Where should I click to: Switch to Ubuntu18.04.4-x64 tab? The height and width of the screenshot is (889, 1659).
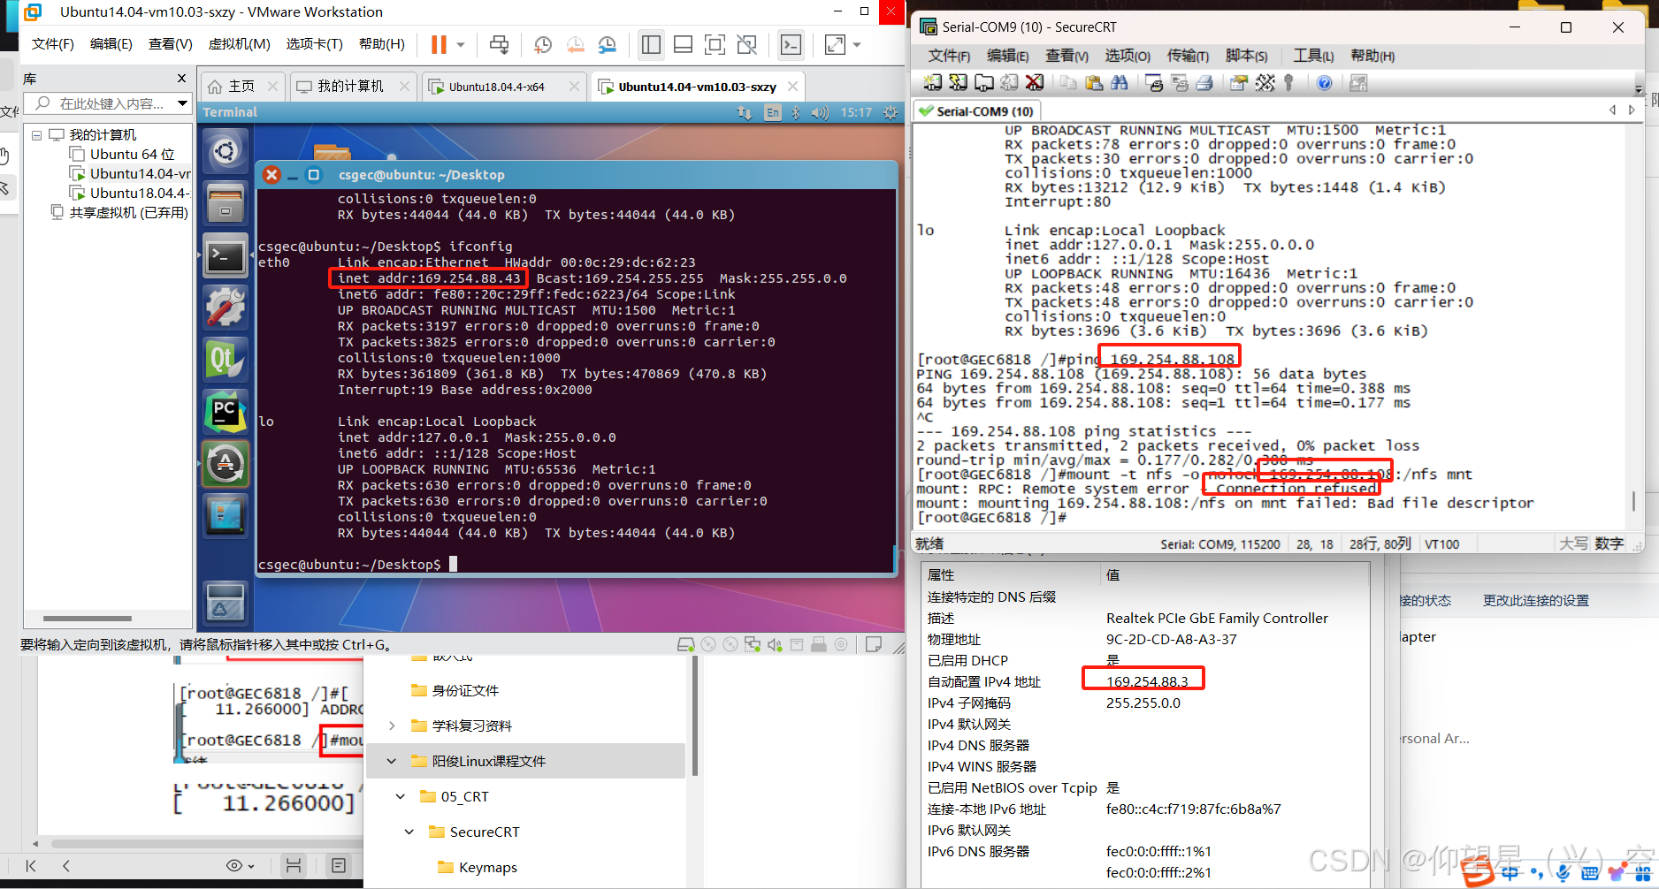(504, 87)
